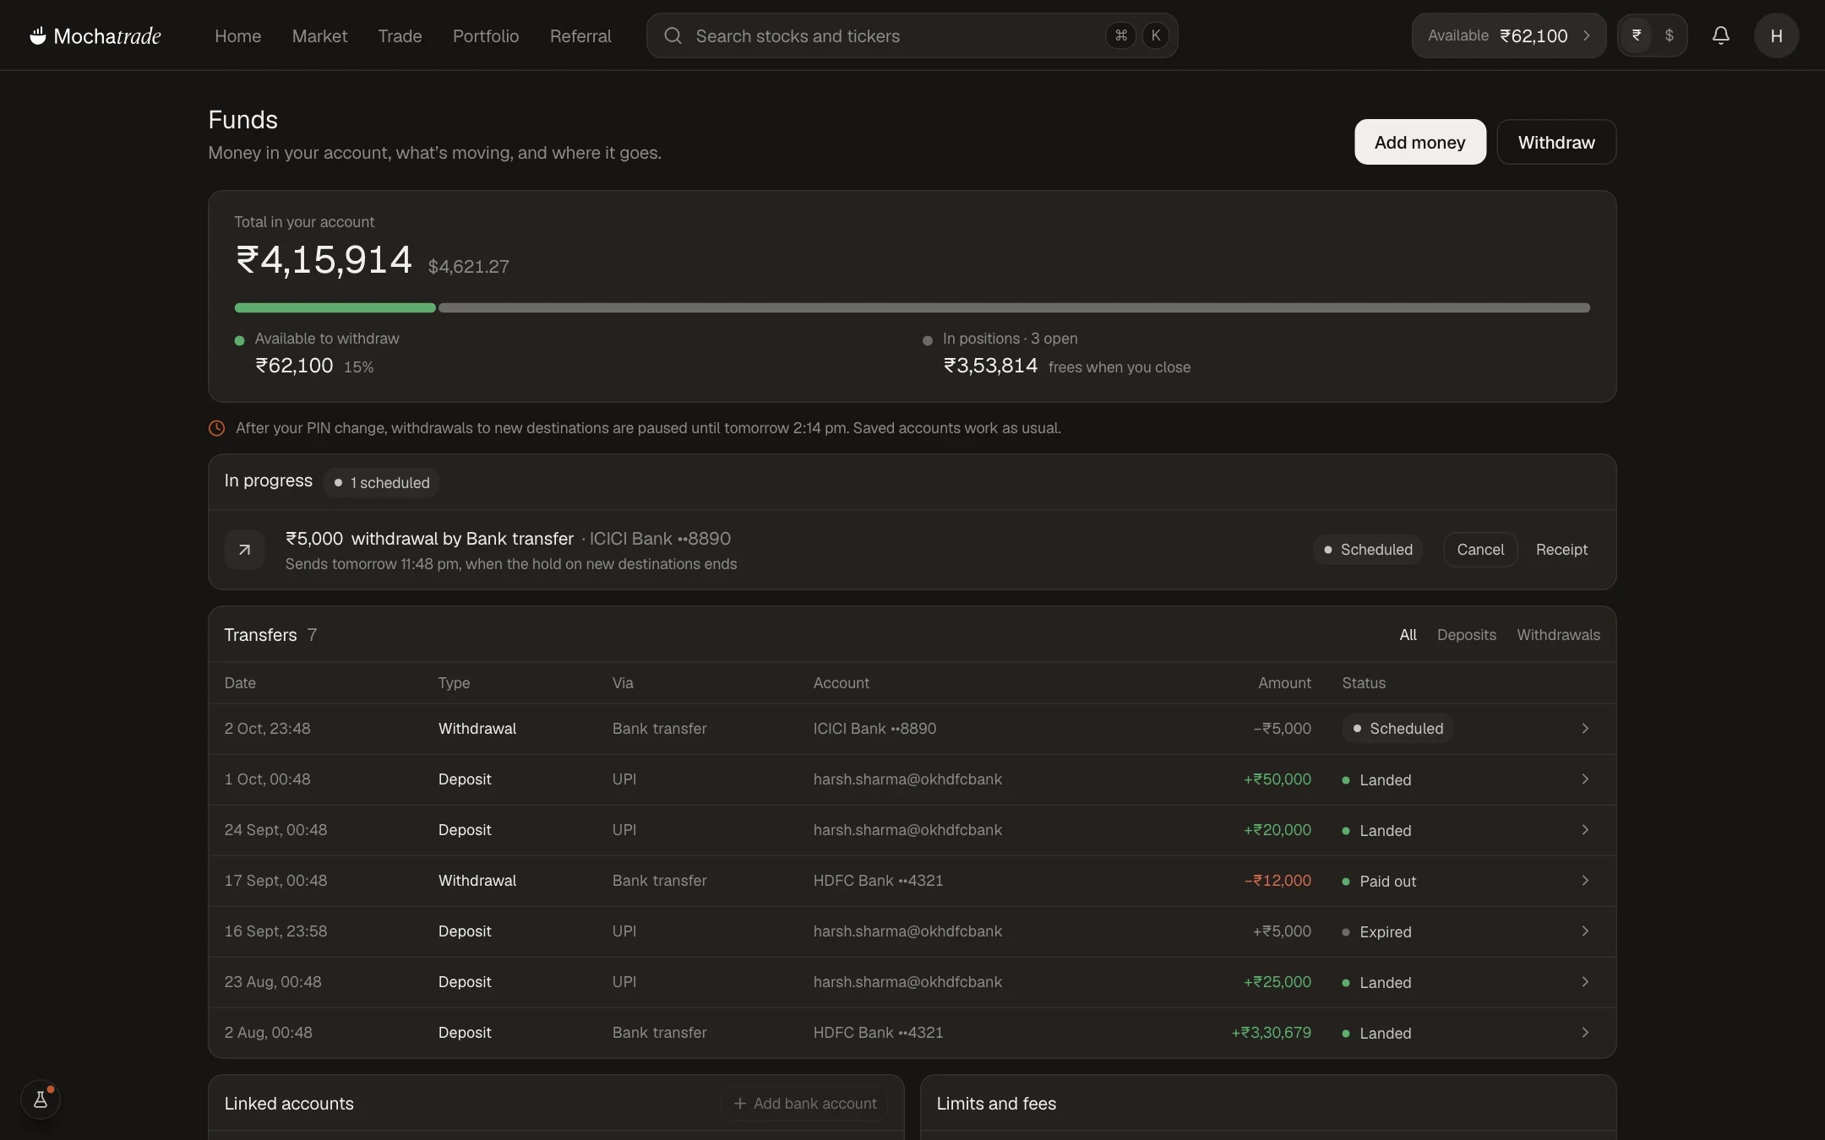Click Linked accounts heading

coord(289,1104)
